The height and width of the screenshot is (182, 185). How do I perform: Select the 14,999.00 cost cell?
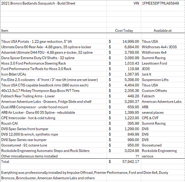pos(124,42)
